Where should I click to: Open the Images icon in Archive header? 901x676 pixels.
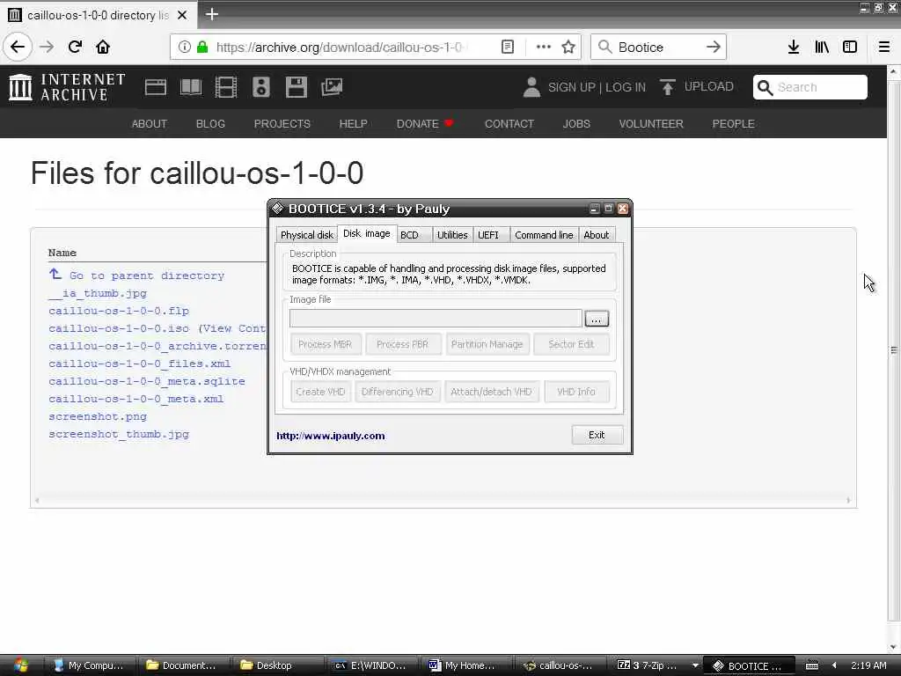pos(332,87)
